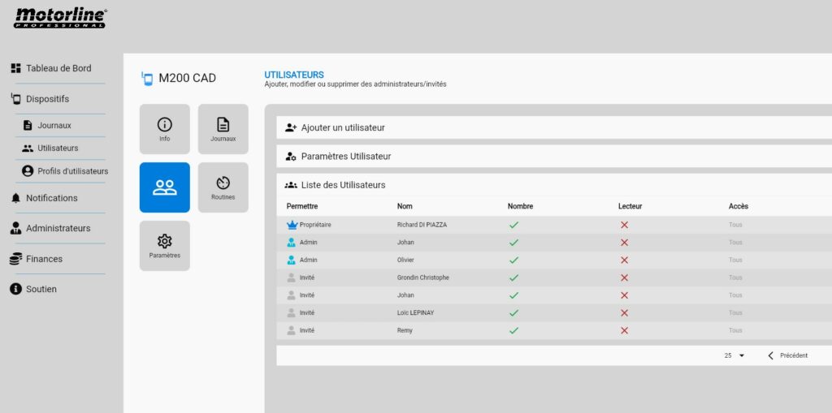
Task: Open Notifications from the sidebar
Action: click(51, 198)
